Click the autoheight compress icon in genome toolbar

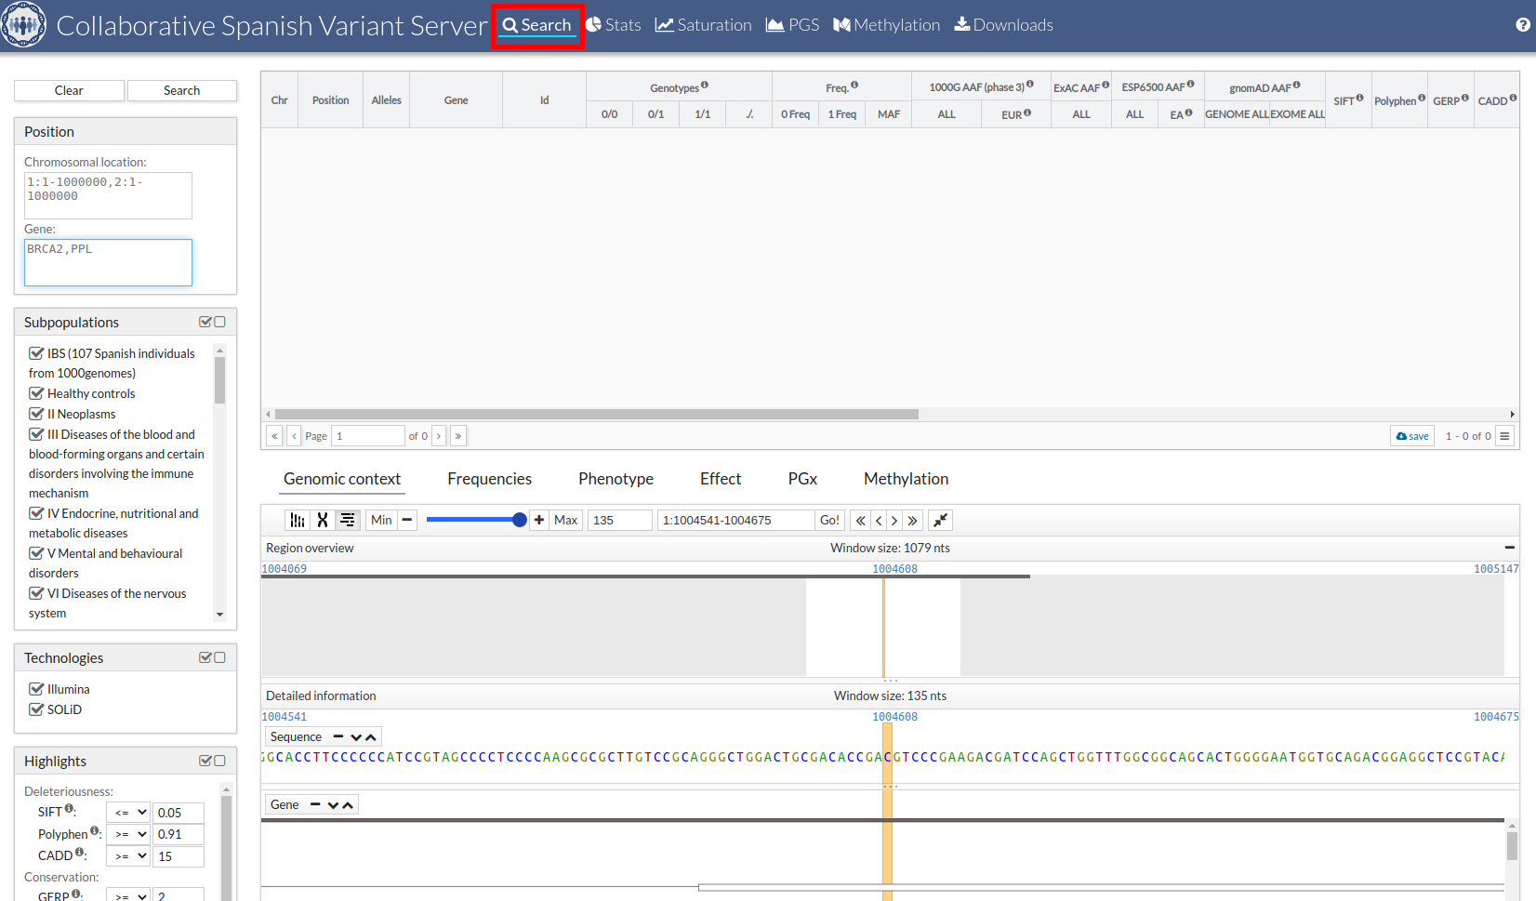click(x=941, y=520)
